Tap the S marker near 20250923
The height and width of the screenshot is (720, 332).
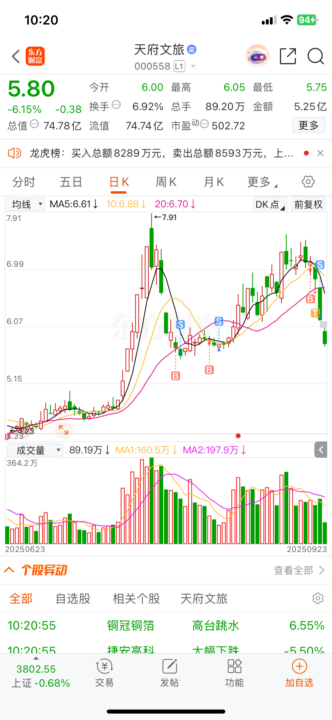320,265
